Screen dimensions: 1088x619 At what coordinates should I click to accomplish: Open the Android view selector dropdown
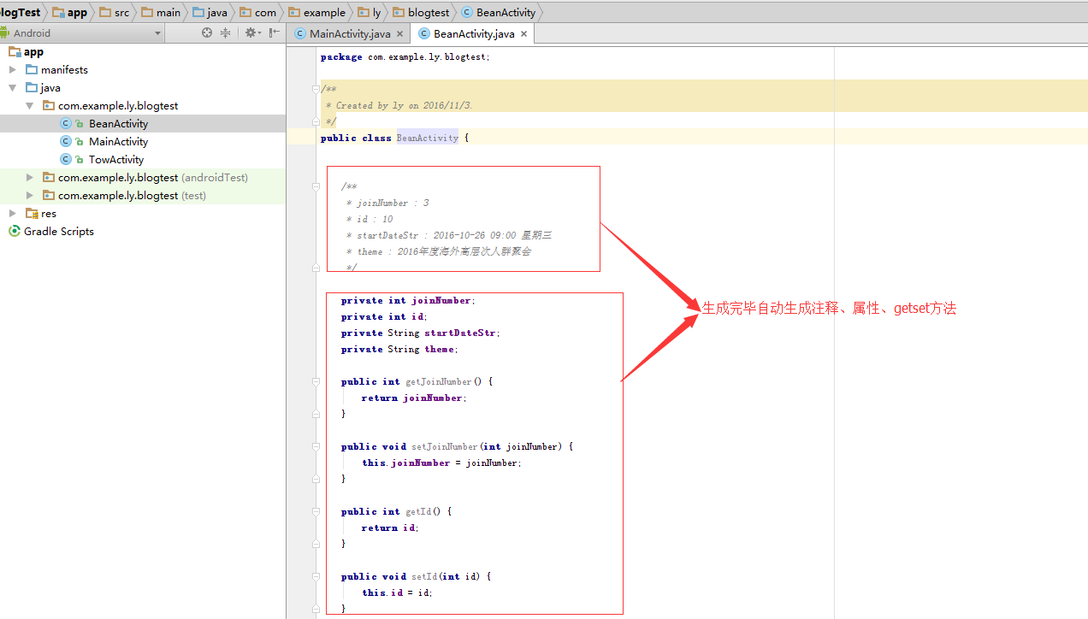(157, 33)
